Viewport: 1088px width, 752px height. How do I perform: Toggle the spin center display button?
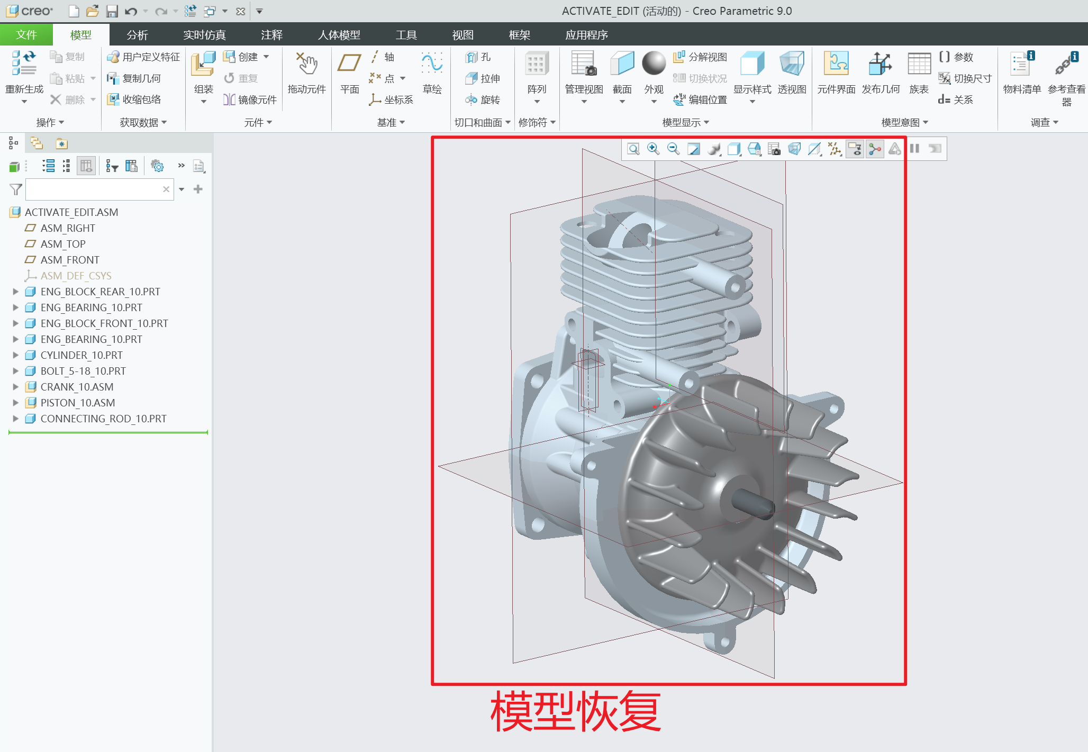tap(875, 149)
